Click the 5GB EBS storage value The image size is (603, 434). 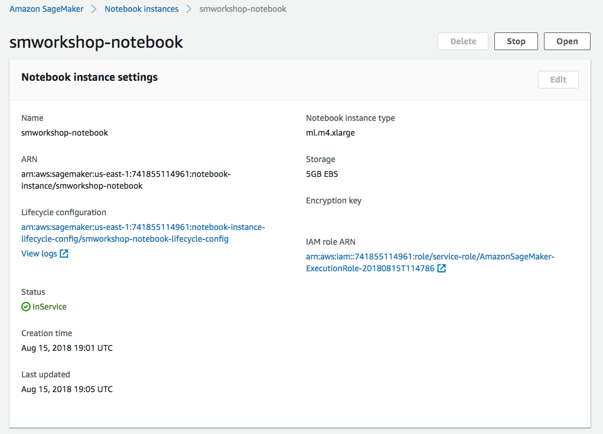[322, 174]
